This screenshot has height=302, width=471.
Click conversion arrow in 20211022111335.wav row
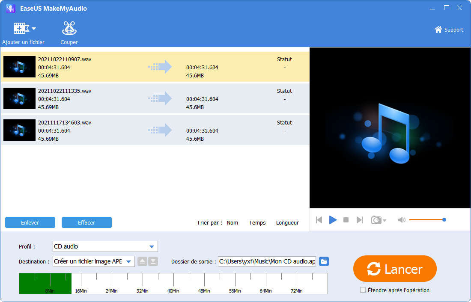[160, 98]
